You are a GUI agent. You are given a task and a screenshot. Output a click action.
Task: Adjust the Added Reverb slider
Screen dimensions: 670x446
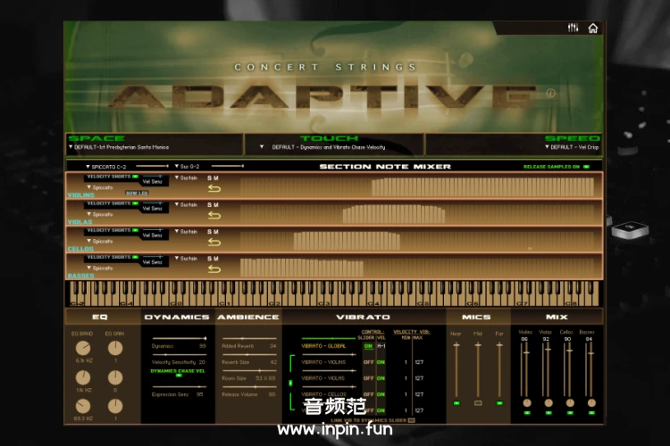tap(249, 338)
